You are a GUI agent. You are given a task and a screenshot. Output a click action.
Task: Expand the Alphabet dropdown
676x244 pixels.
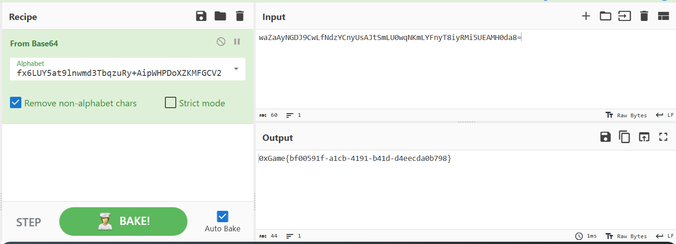point(236,69)
